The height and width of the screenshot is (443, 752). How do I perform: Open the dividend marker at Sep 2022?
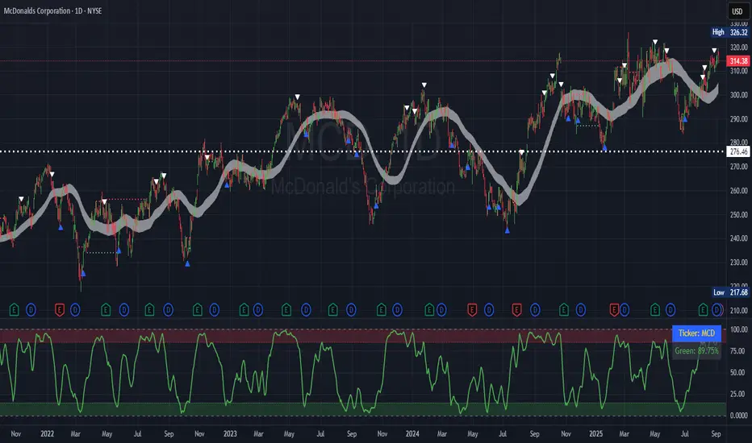pos(168,310)
